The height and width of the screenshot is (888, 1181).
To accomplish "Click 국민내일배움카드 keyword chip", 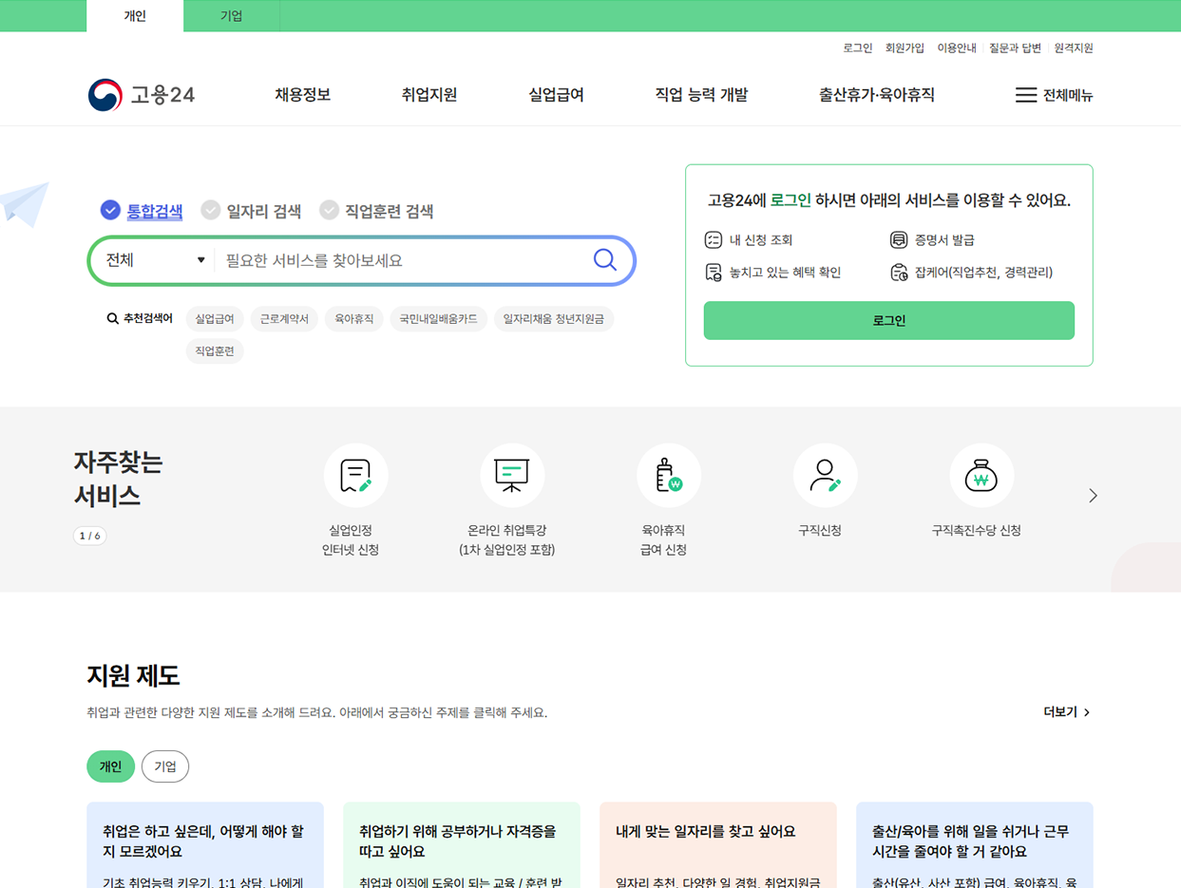I will click(439, 319).
